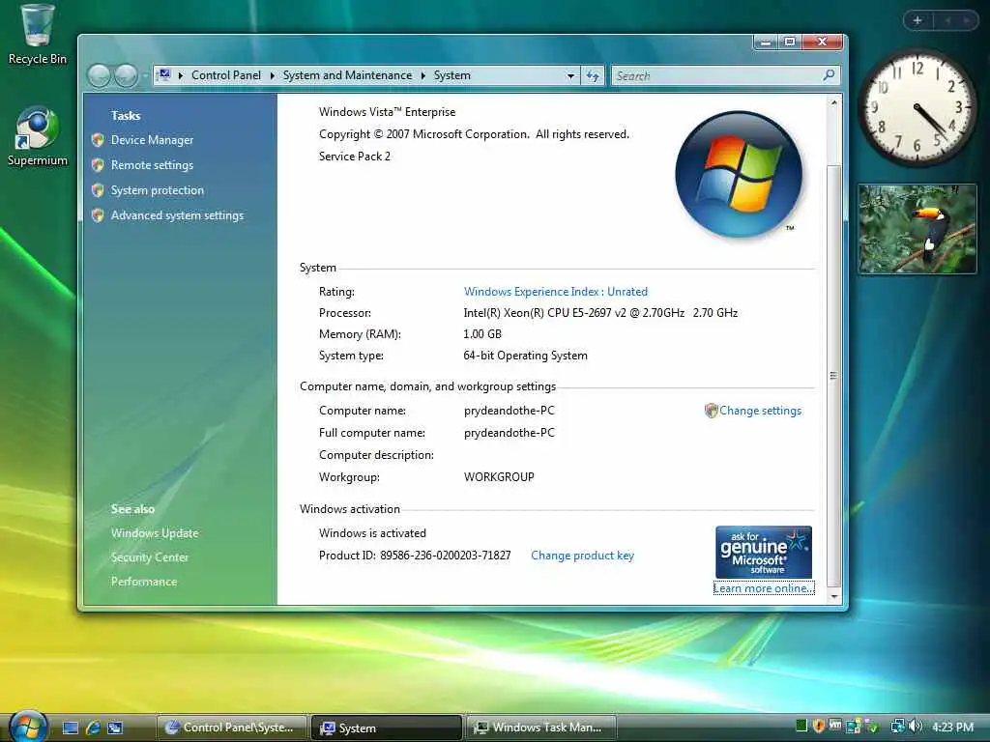Click the magnifier icon in Search box
The width and height of the screenshot is (990, 742).
coord(829,75)
